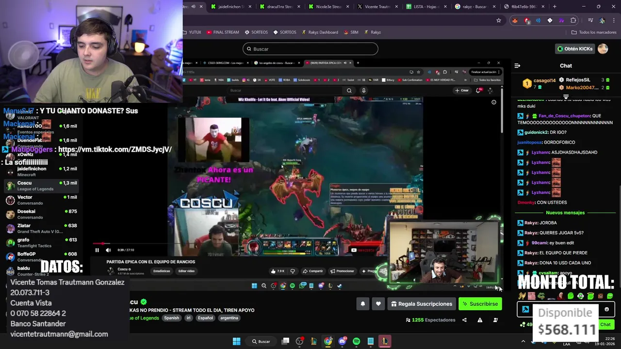Open Discord from the taskbar
The image size is (621, 349).
[x=342, y=341]
